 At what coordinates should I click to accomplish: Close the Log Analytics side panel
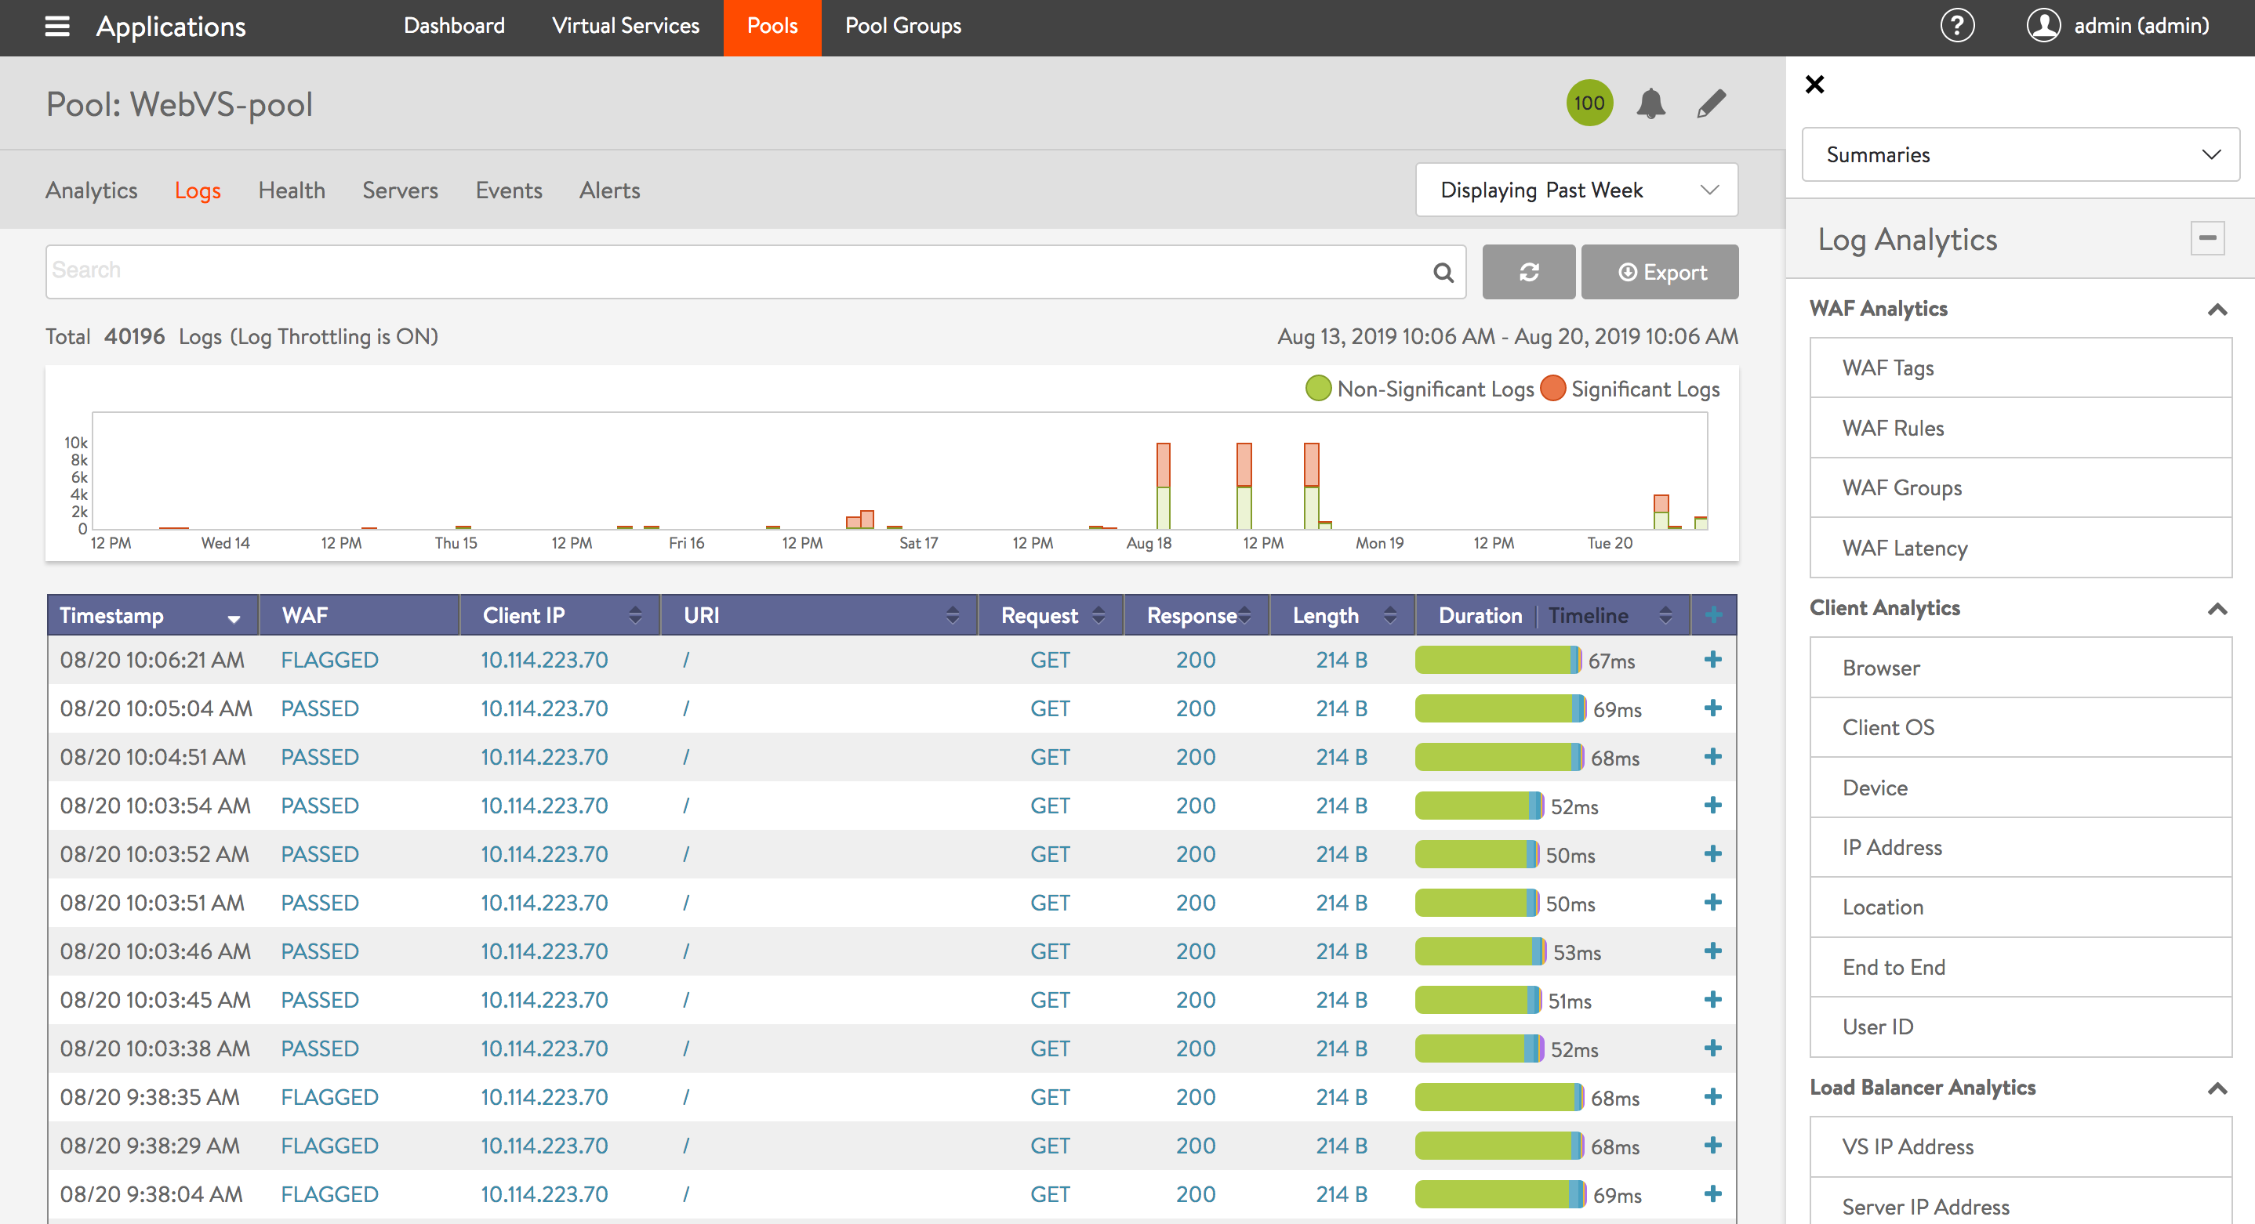coord(1814,84)
